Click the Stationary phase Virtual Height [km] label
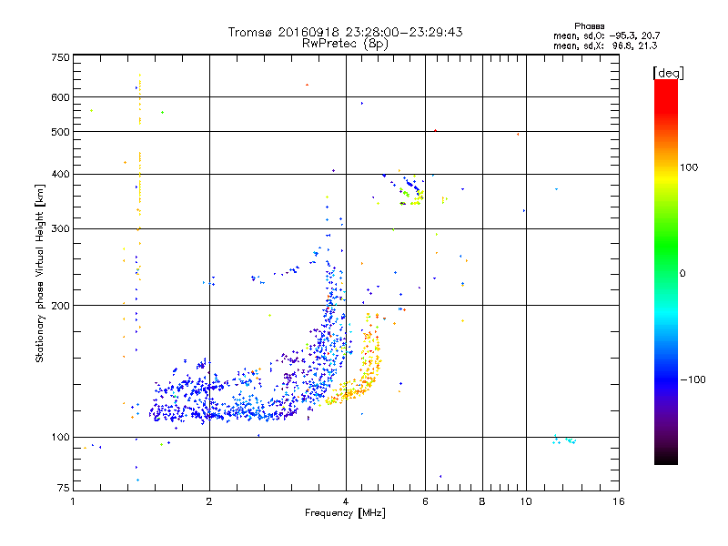The image size is (728, 546). 39,273
